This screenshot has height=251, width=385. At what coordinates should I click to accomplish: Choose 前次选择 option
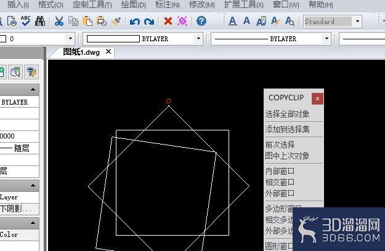[280, 145]
